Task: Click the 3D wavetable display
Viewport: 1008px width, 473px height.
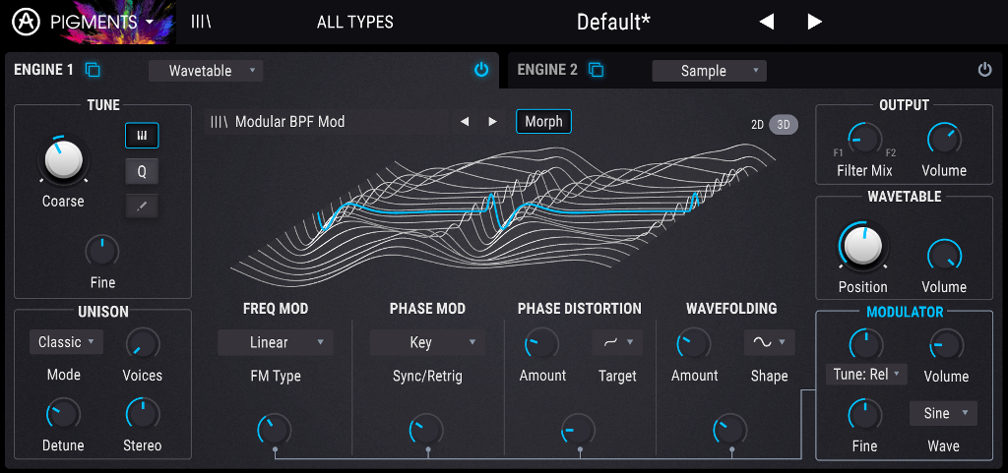Action: 505,215
